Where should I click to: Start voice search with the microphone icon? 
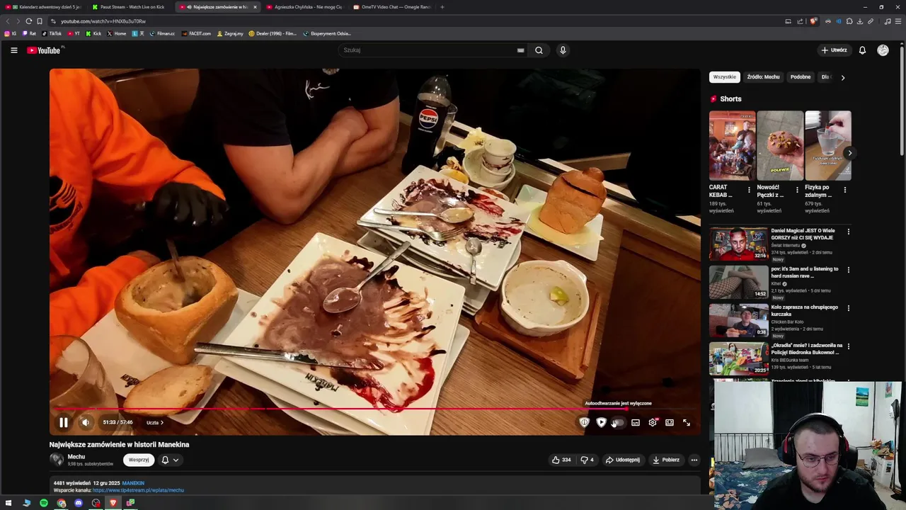point(563,50)
